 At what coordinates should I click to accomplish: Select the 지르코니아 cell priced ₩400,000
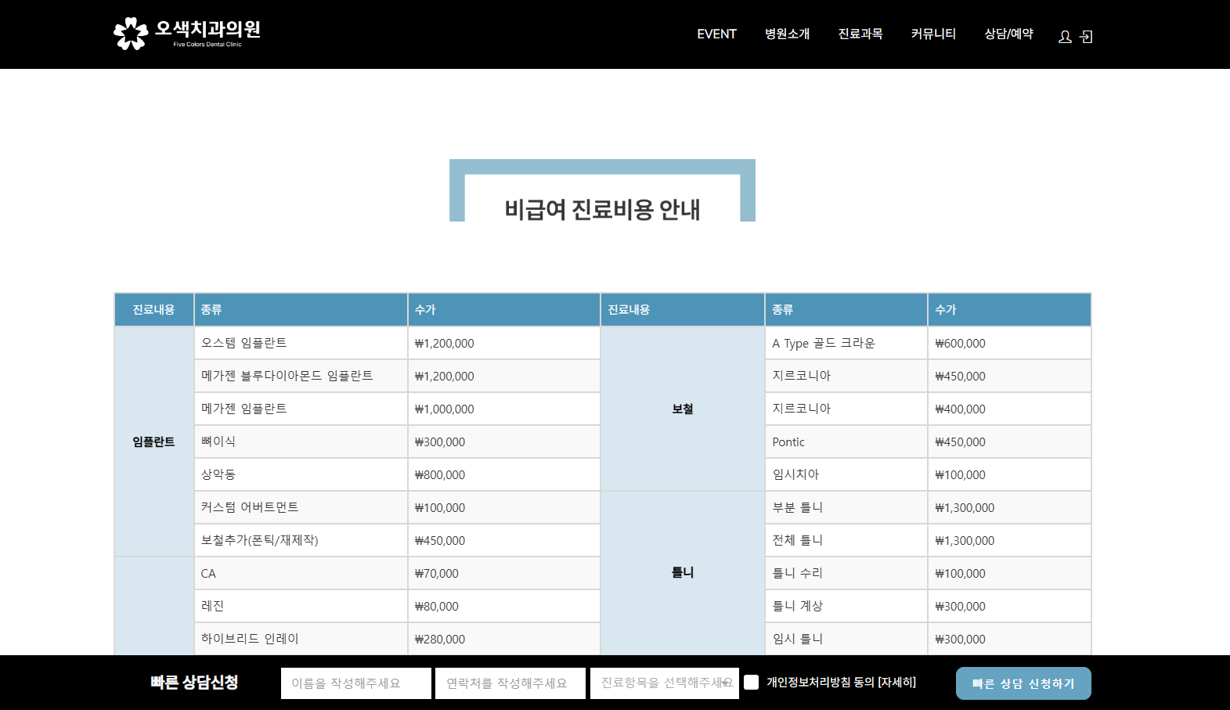point(846,409)
